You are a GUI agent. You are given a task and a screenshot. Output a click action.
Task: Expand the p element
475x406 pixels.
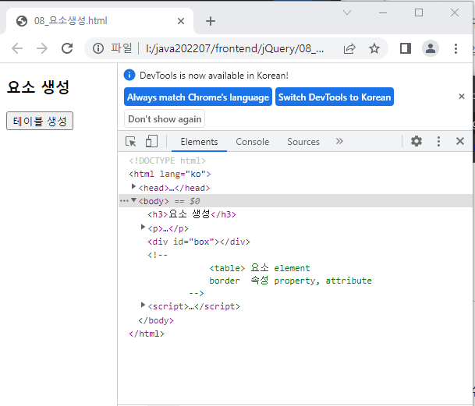click(143, 227)
